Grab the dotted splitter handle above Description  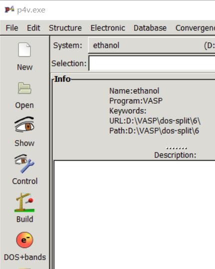point(177,148)
